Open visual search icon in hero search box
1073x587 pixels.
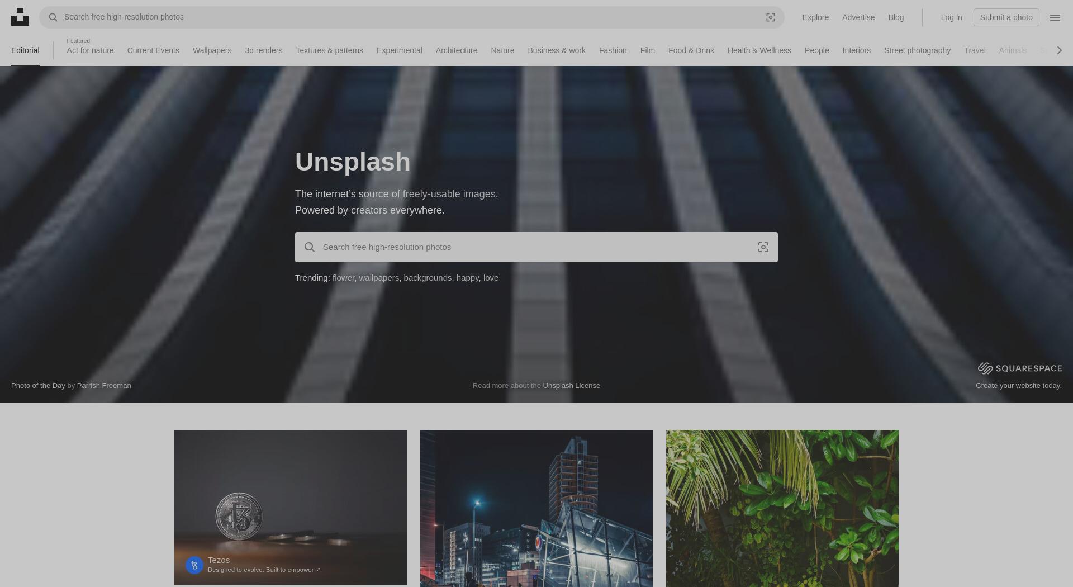pyautogui.click(x=763, y=247)
